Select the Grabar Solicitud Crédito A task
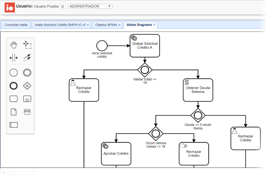266x179 pixels. click(x=145, y=46)
